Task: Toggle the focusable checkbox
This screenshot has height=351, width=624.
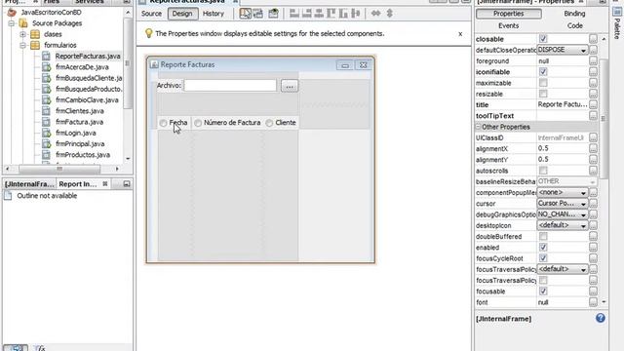Action: click(x=543, y=292)
